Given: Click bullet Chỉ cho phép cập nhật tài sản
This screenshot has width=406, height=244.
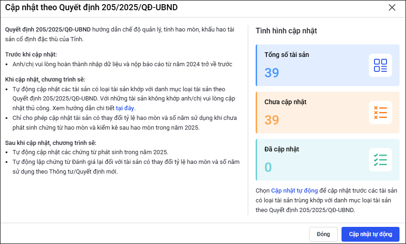Looking at the screenshot, I should click(124, 123).
